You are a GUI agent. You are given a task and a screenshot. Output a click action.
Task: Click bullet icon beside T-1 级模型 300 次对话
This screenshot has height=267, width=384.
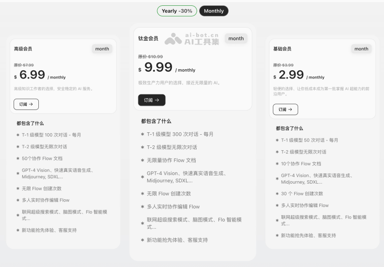pos(142,134)
